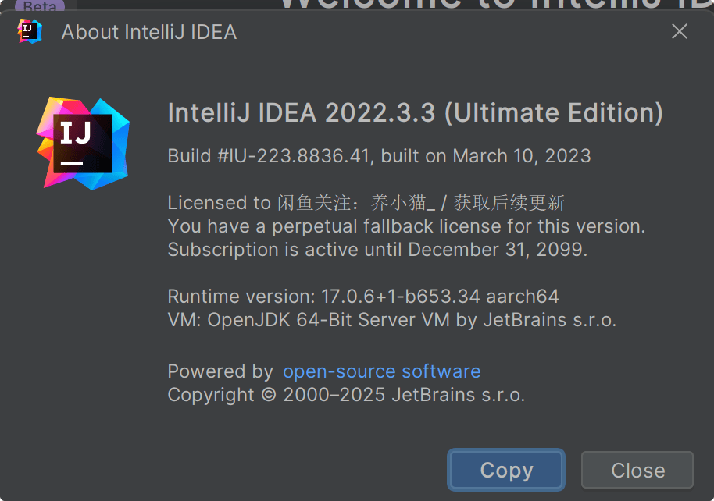Screen dimensions: 714x501
Task: Click the Beta badge behind the dialog
Action: [40, 5]
